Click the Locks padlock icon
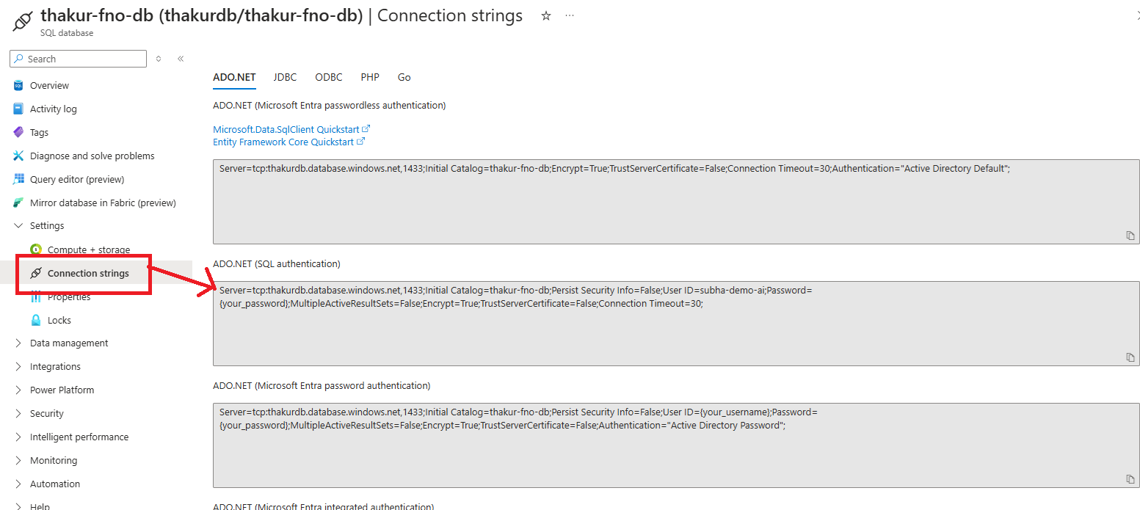The width and height of the screenshot is (1140, 510). [x=36, y=321]
